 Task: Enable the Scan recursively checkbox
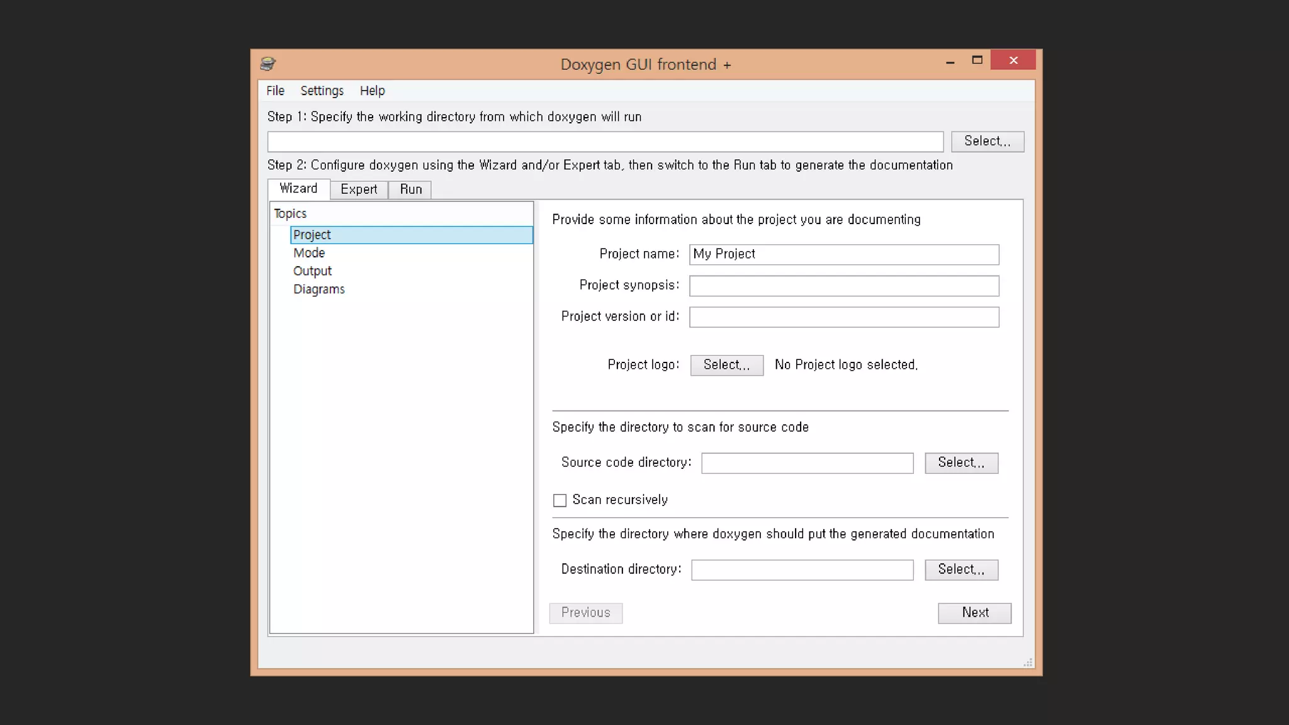click(560, 500)
